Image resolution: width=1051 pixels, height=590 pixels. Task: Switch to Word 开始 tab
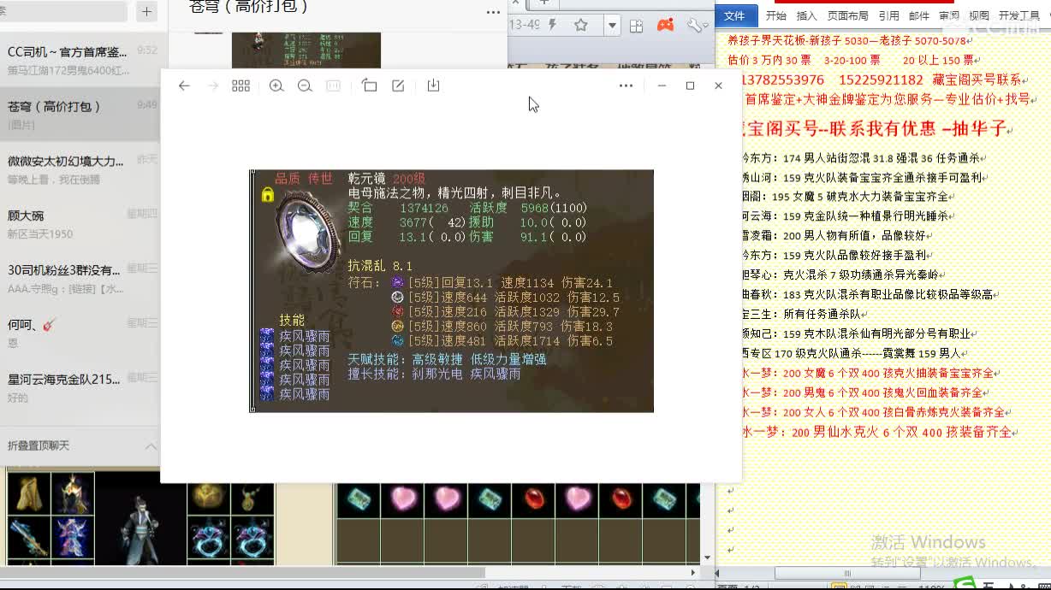click(776, 15)
